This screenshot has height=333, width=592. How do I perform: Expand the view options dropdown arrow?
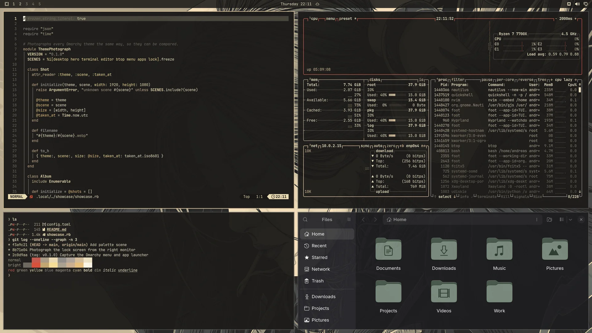pos(570,220)
